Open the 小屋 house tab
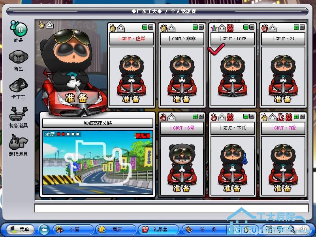This screenshot has width=316, height=237. click(x=73, y=229)
